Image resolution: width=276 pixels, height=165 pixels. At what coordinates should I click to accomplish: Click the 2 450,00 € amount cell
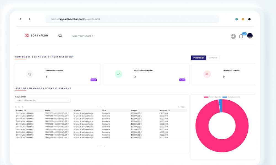164,113
